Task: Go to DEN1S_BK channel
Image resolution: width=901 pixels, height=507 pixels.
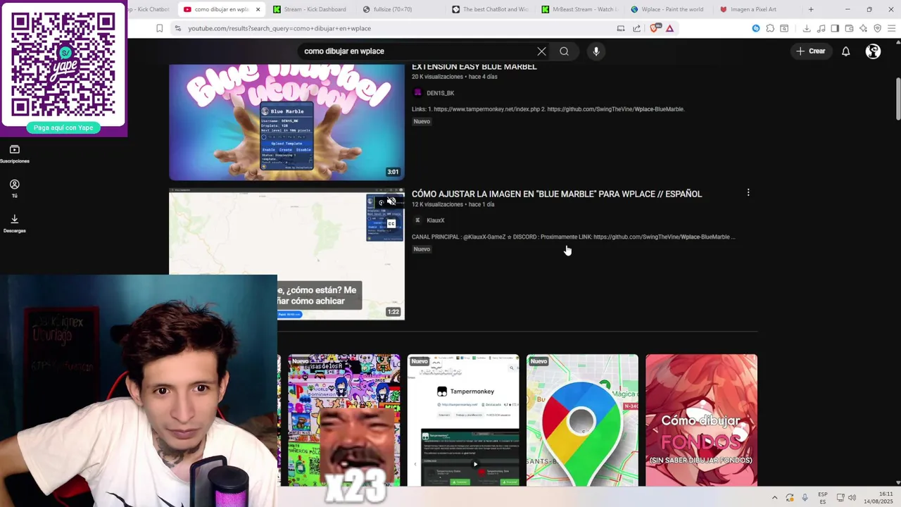Action: [x=440, y=93]
